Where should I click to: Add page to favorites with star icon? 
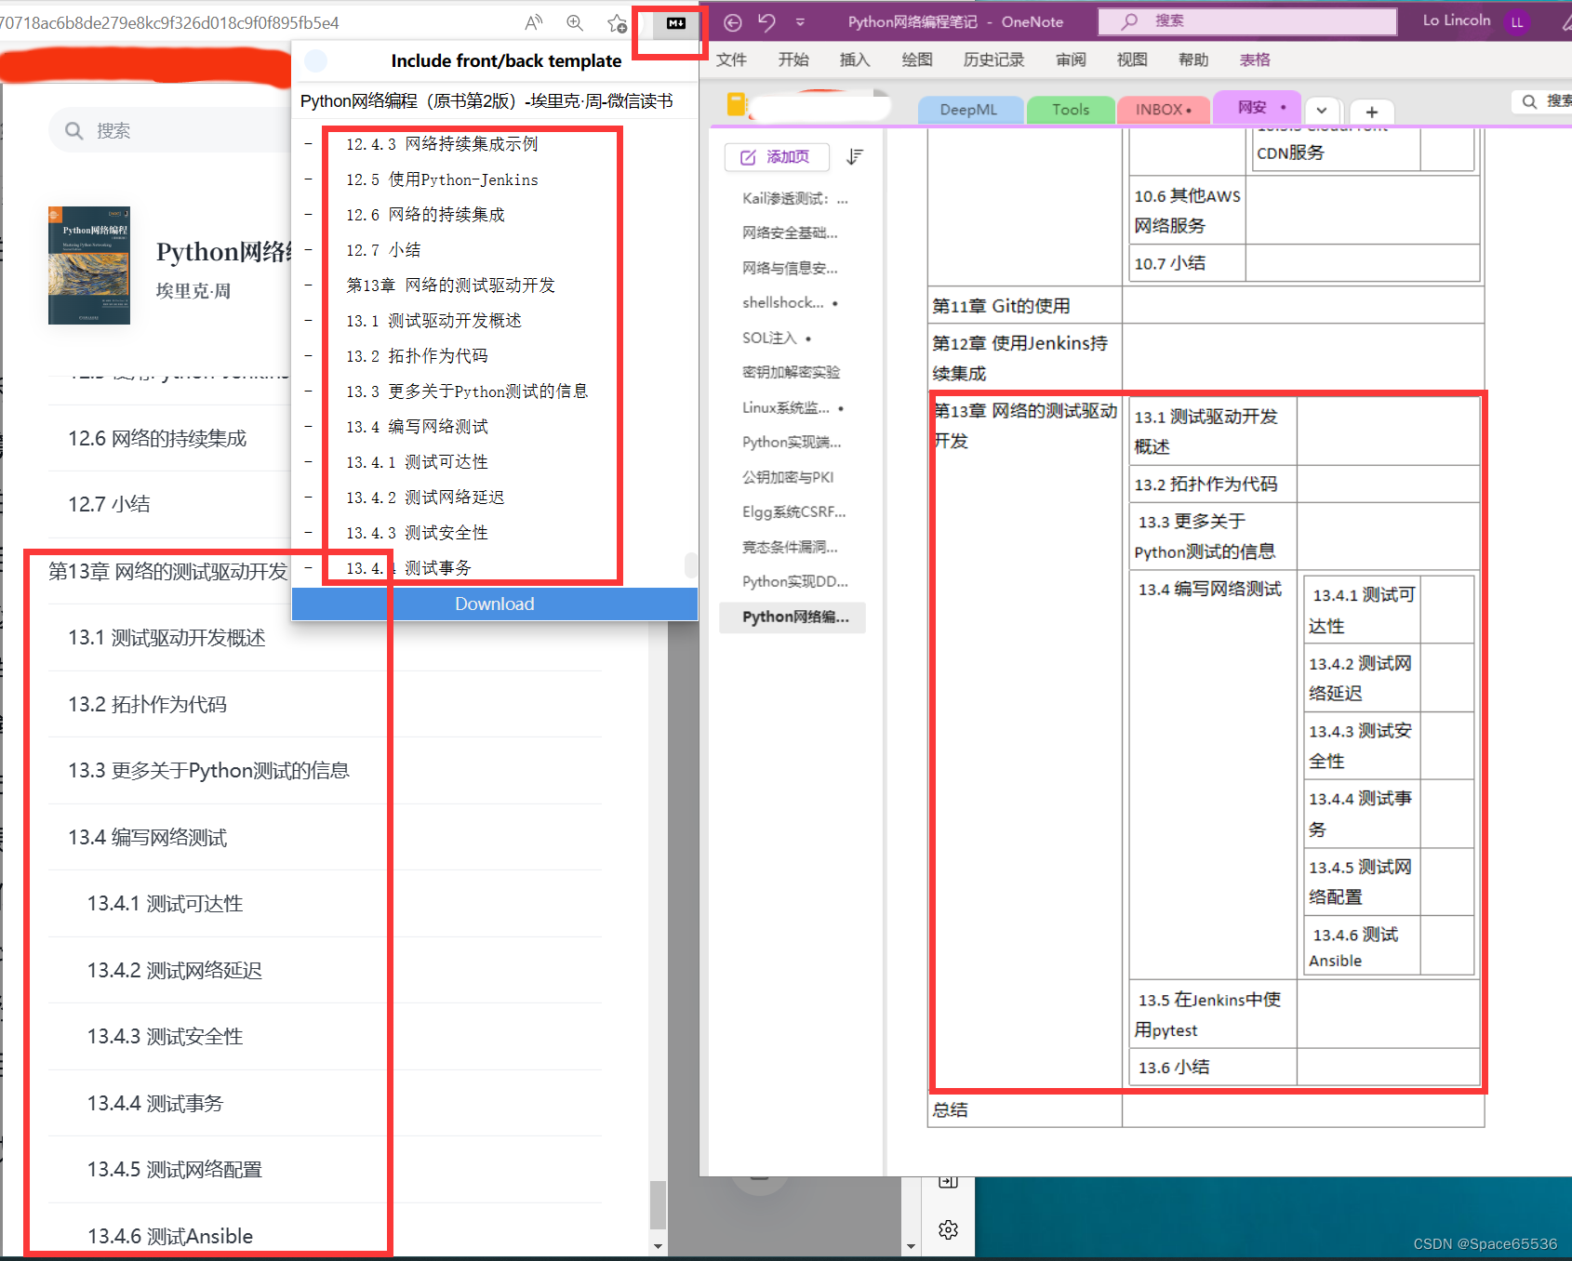617,23
